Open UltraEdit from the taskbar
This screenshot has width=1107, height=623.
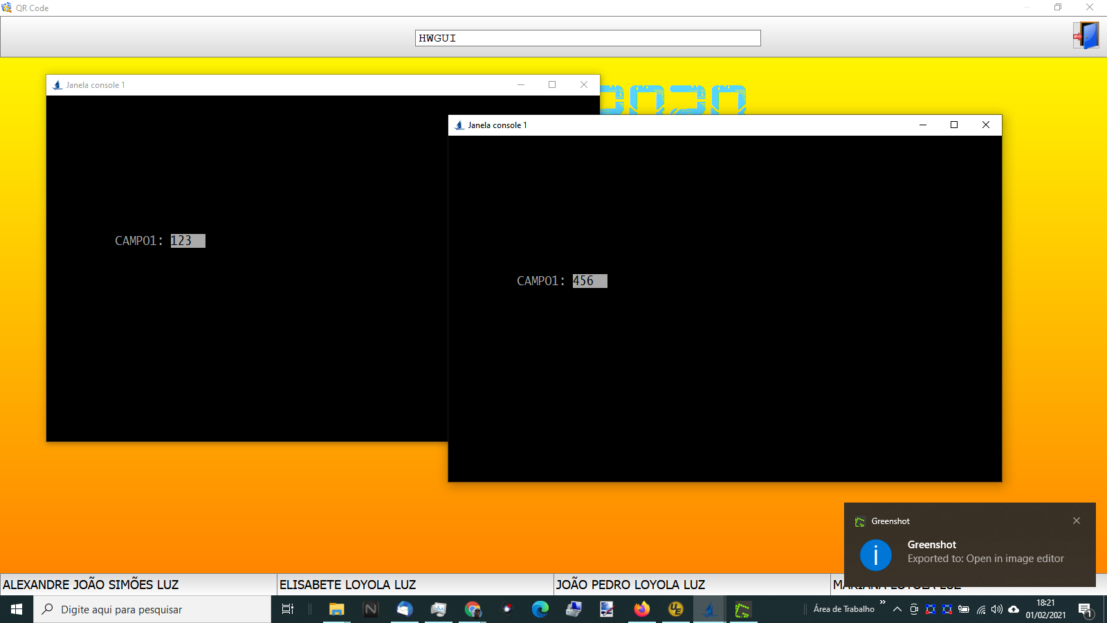tap(676, 609)
